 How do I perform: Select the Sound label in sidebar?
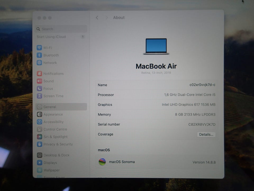48,81
